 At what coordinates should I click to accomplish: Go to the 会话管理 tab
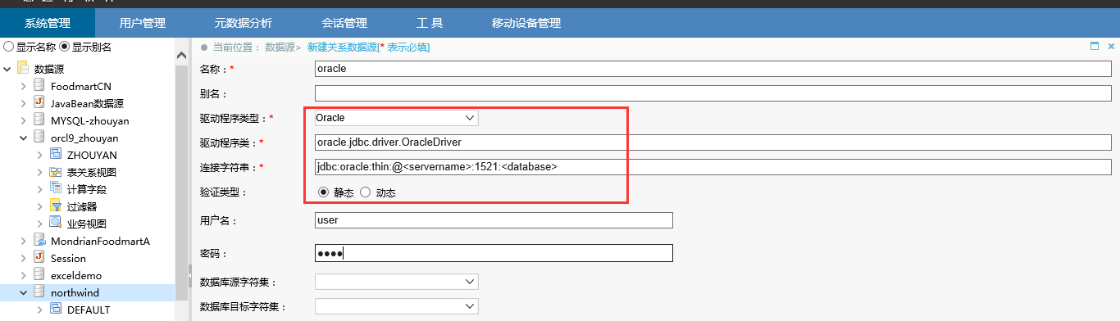pos(344,23)
